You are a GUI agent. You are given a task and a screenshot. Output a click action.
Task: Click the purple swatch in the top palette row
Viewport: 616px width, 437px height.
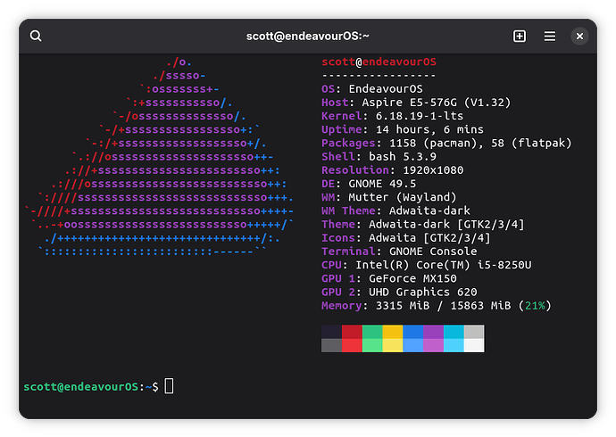pos(433,332)
